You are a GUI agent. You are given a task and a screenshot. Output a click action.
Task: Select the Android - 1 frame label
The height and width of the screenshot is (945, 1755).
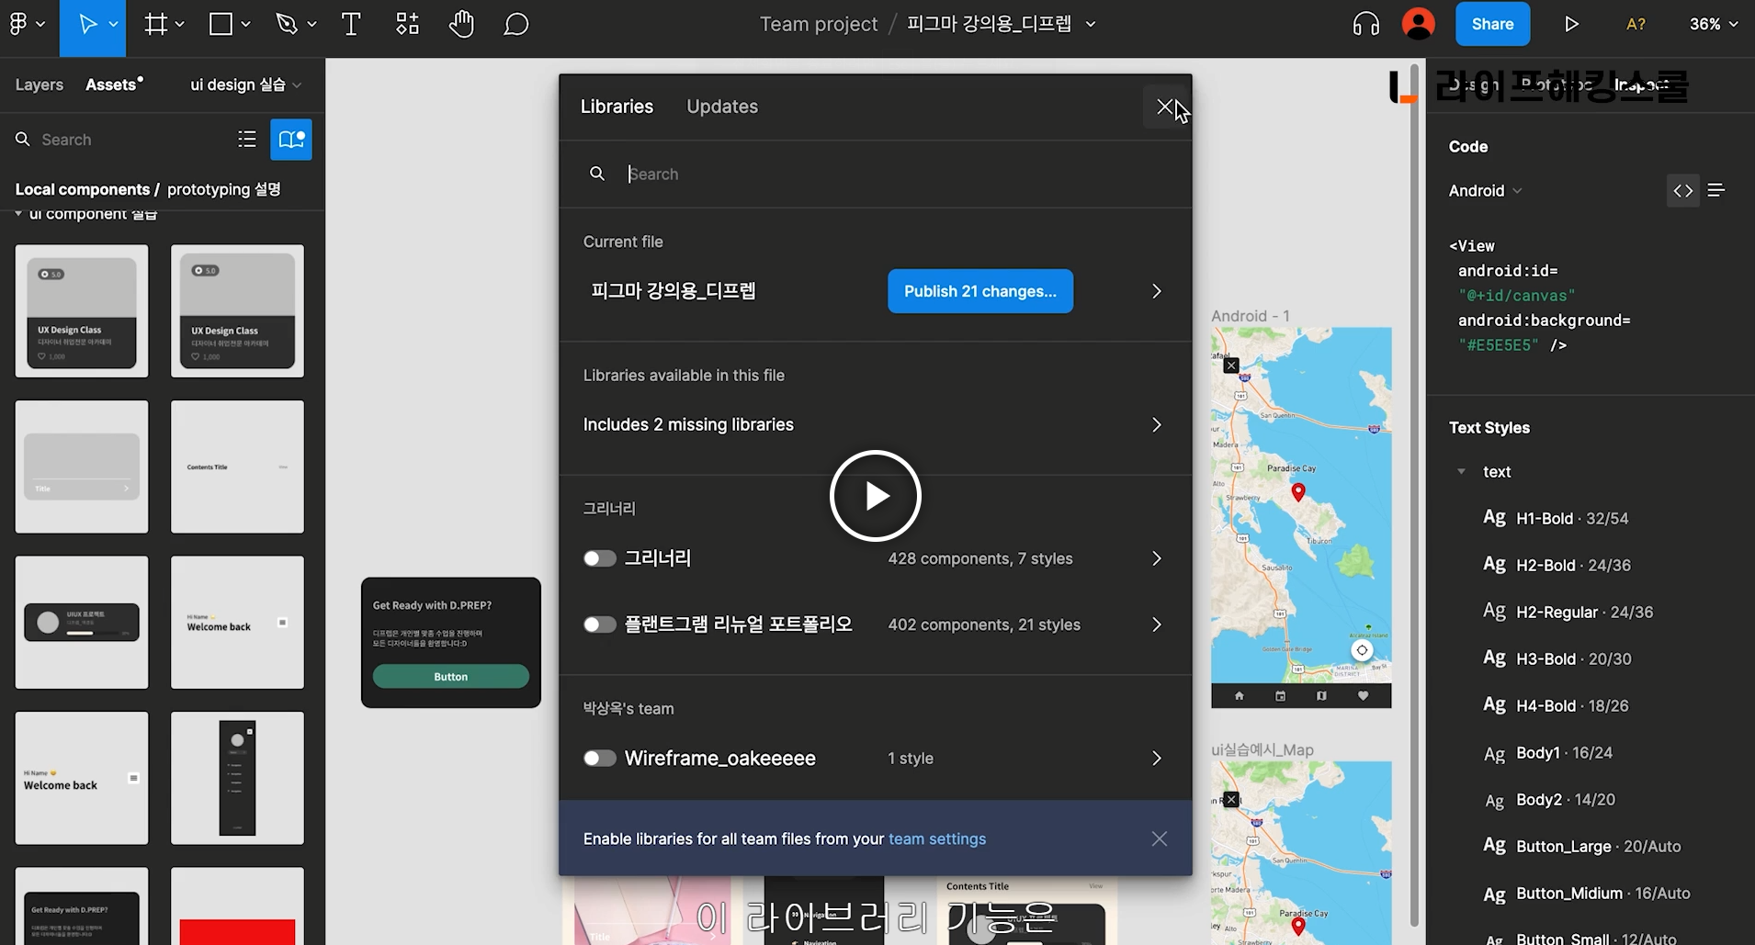[x=1251, y=316]
